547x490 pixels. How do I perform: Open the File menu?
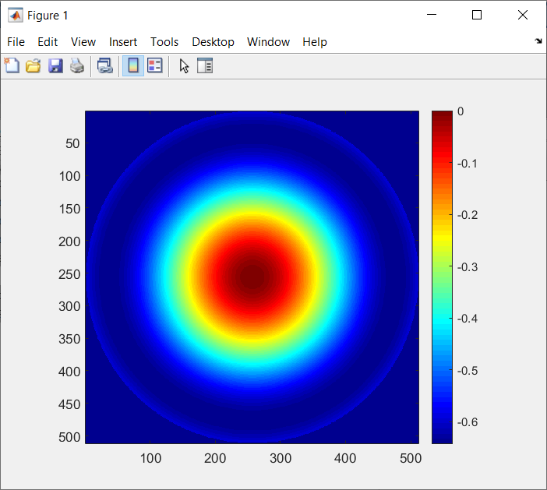click(x=16, y=42)
